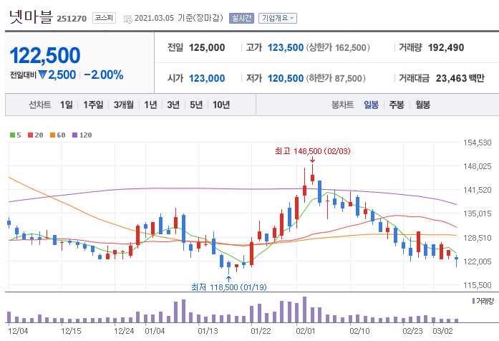
Task: Click the red 20-day moving average swatch
Action: coord(31,135)
